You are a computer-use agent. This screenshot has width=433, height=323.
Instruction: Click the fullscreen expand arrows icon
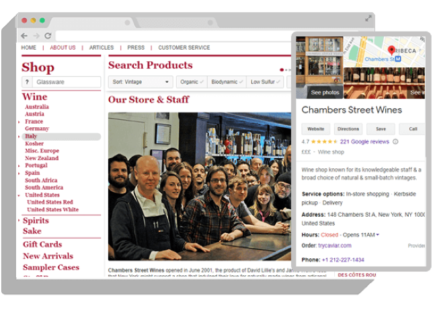click(x=368, y=19)
